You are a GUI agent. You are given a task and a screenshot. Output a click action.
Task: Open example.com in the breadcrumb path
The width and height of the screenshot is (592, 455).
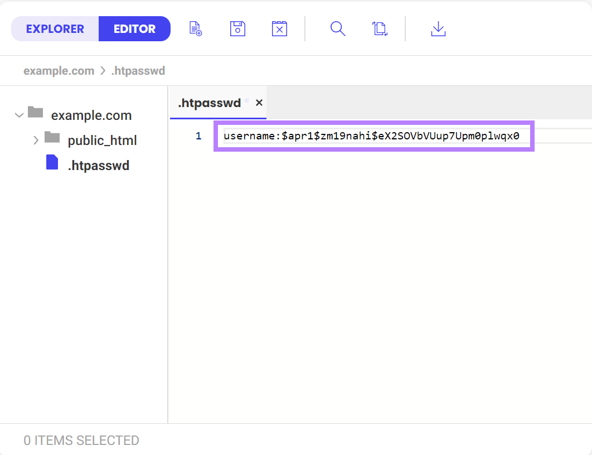pyautogui.click(x=59, y=70)
